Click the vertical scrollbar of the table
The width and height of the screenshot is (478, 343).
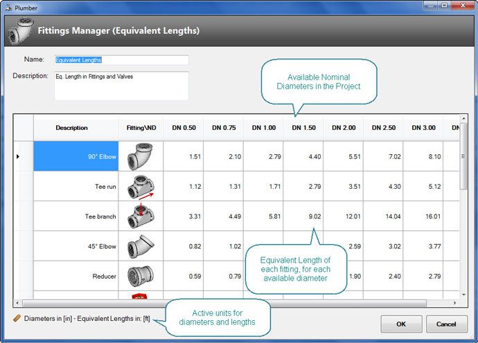[463, 166]
